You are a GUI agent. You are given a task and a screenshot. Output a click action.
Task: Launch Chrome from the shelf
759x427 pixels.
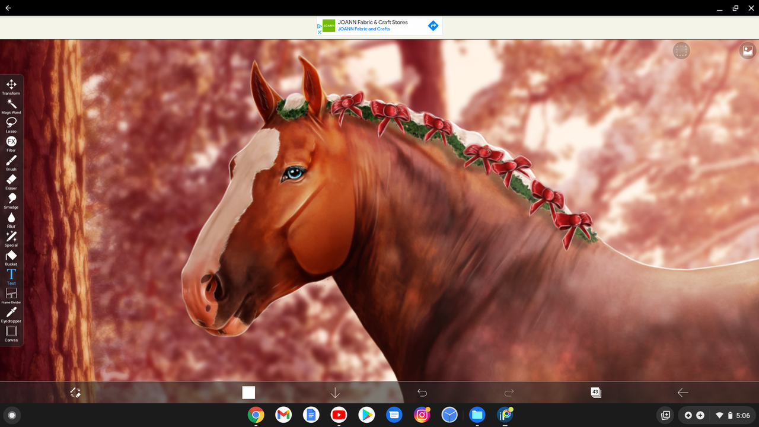[256, 415]
